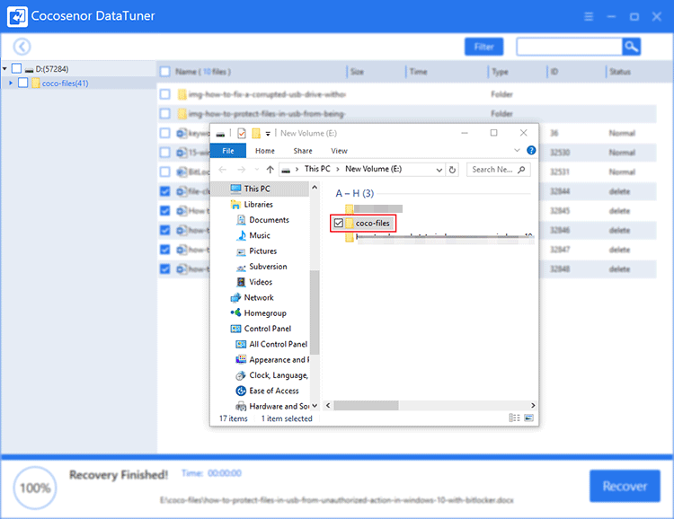Click the search magnifier button in DataTuner

(631, 47)
